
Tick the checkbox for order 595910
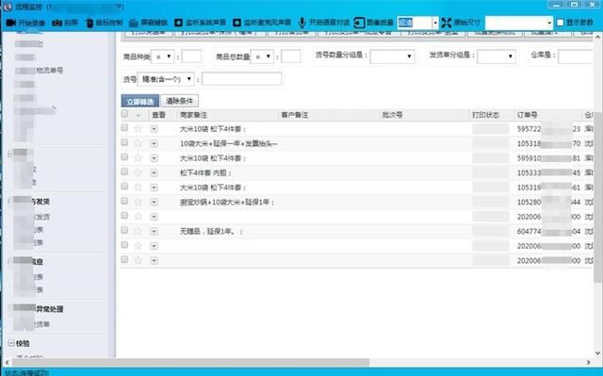click(x=124, y=156)
